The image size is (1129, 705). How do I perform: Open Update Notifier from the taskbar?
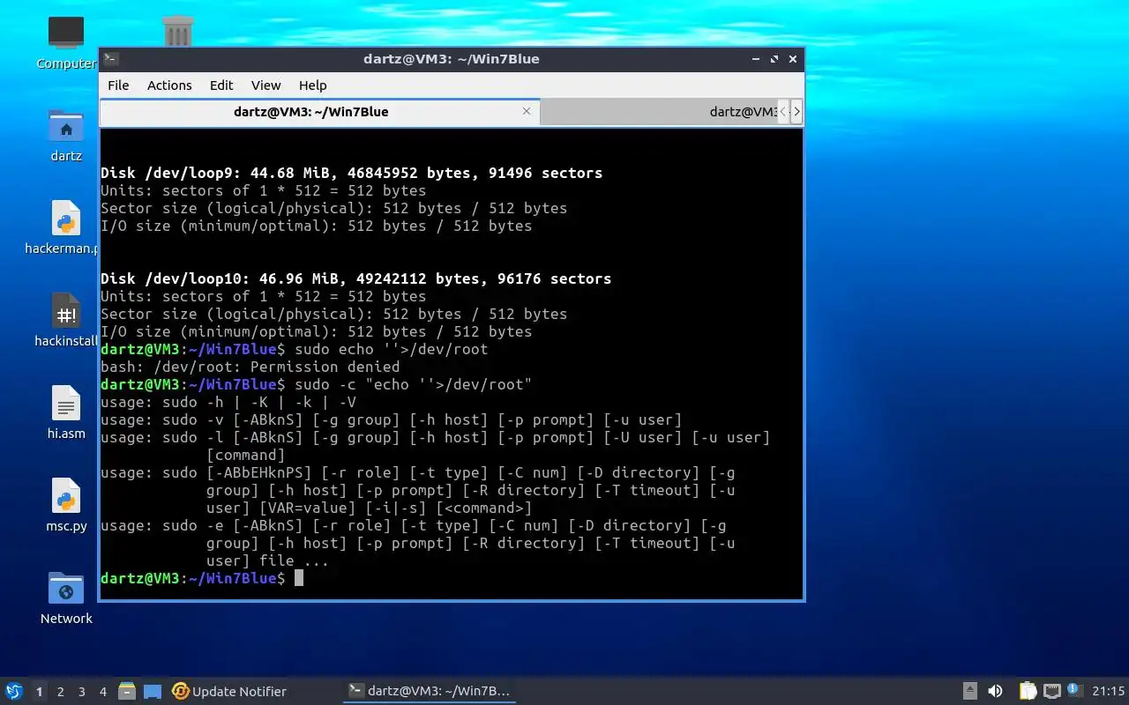point(229,692)
